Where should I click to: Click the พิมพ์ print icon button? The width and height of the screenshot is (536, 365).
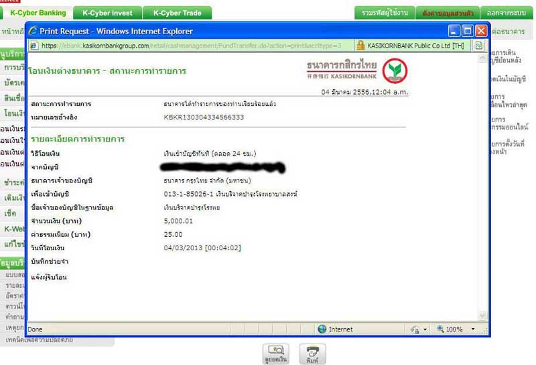coord(312,354)
